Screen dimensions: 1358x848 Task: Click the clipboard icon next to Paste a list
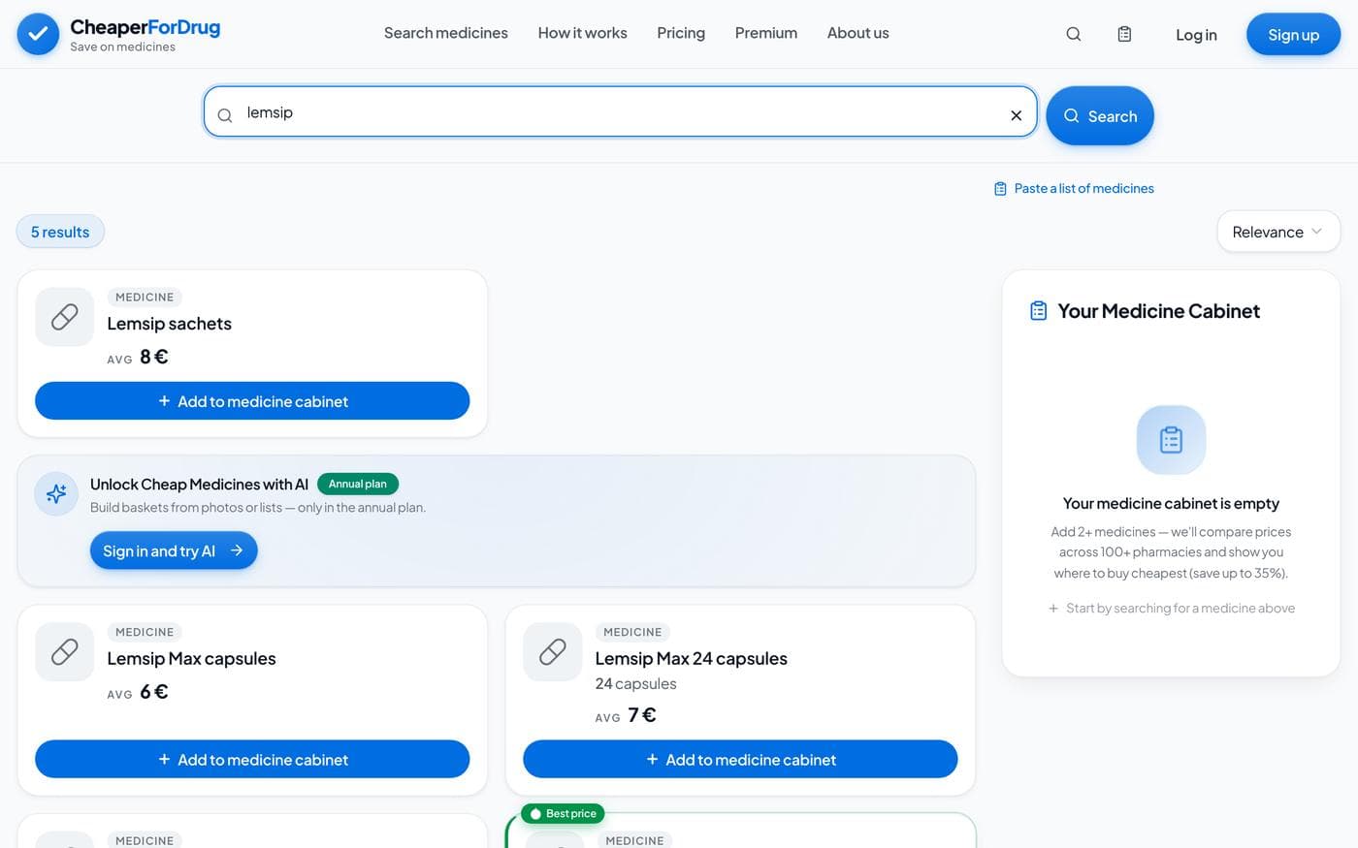[1000, 189]
